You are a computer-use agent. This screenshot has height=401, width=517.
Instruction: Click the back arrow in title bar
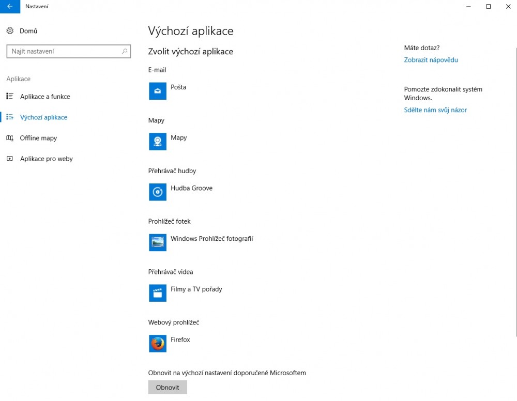click(10, 6)
